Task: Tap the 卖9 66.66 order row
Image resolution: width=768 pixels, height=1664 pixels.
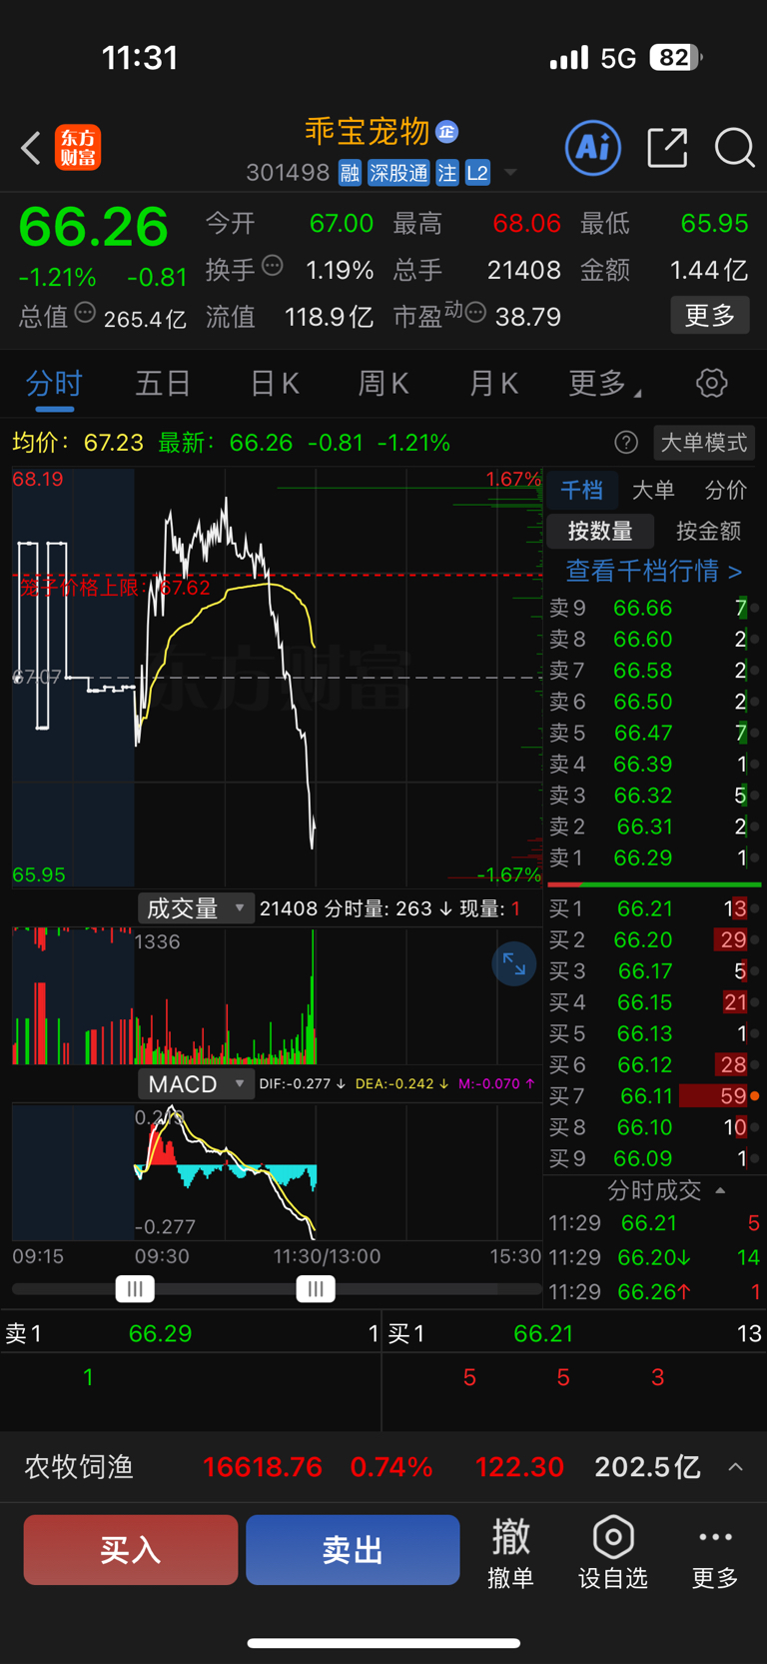Action: [x=655, y=608]
